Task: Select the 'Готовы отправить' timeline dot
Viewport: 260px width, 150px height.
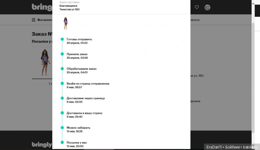Action: [x=62, y=39]
